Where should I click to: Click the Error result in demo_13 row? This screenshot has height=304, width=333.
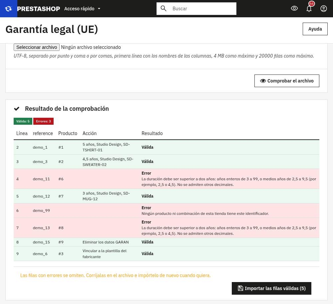(146, 222)
